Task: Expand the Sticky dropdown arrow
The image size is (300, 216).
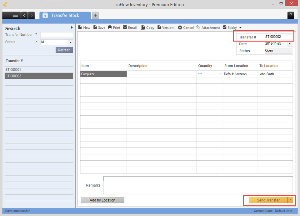Action: coord(241,28)
